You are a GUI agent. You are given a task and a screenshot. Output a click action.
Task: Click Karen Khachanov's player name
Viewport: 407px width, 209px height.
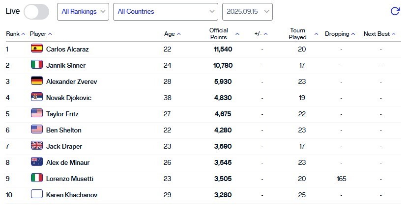click(71, 195)
